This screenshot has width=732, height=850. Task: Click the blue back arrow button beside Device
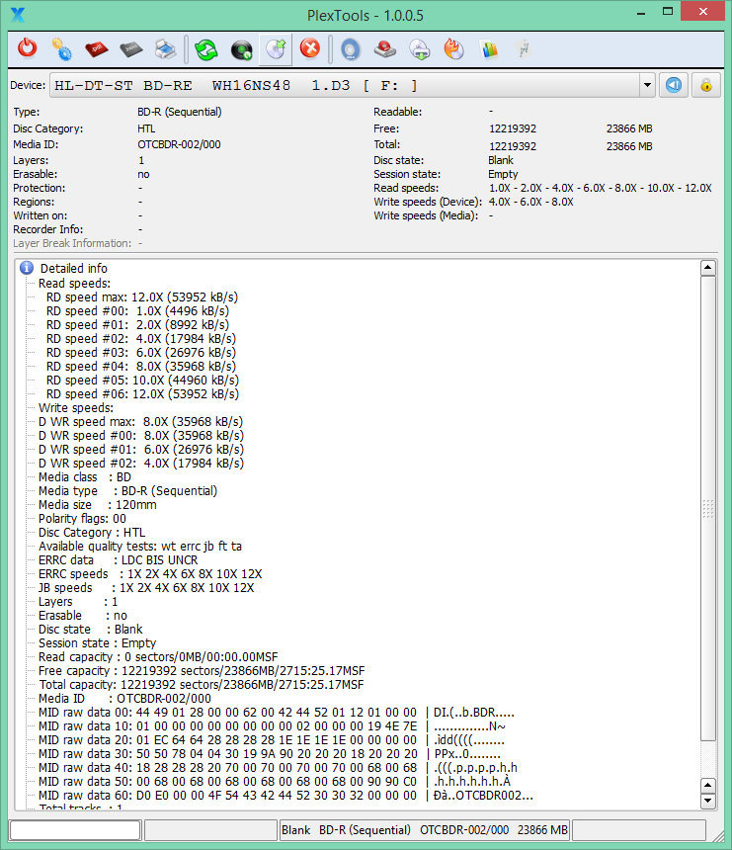(x=674, y=85)
